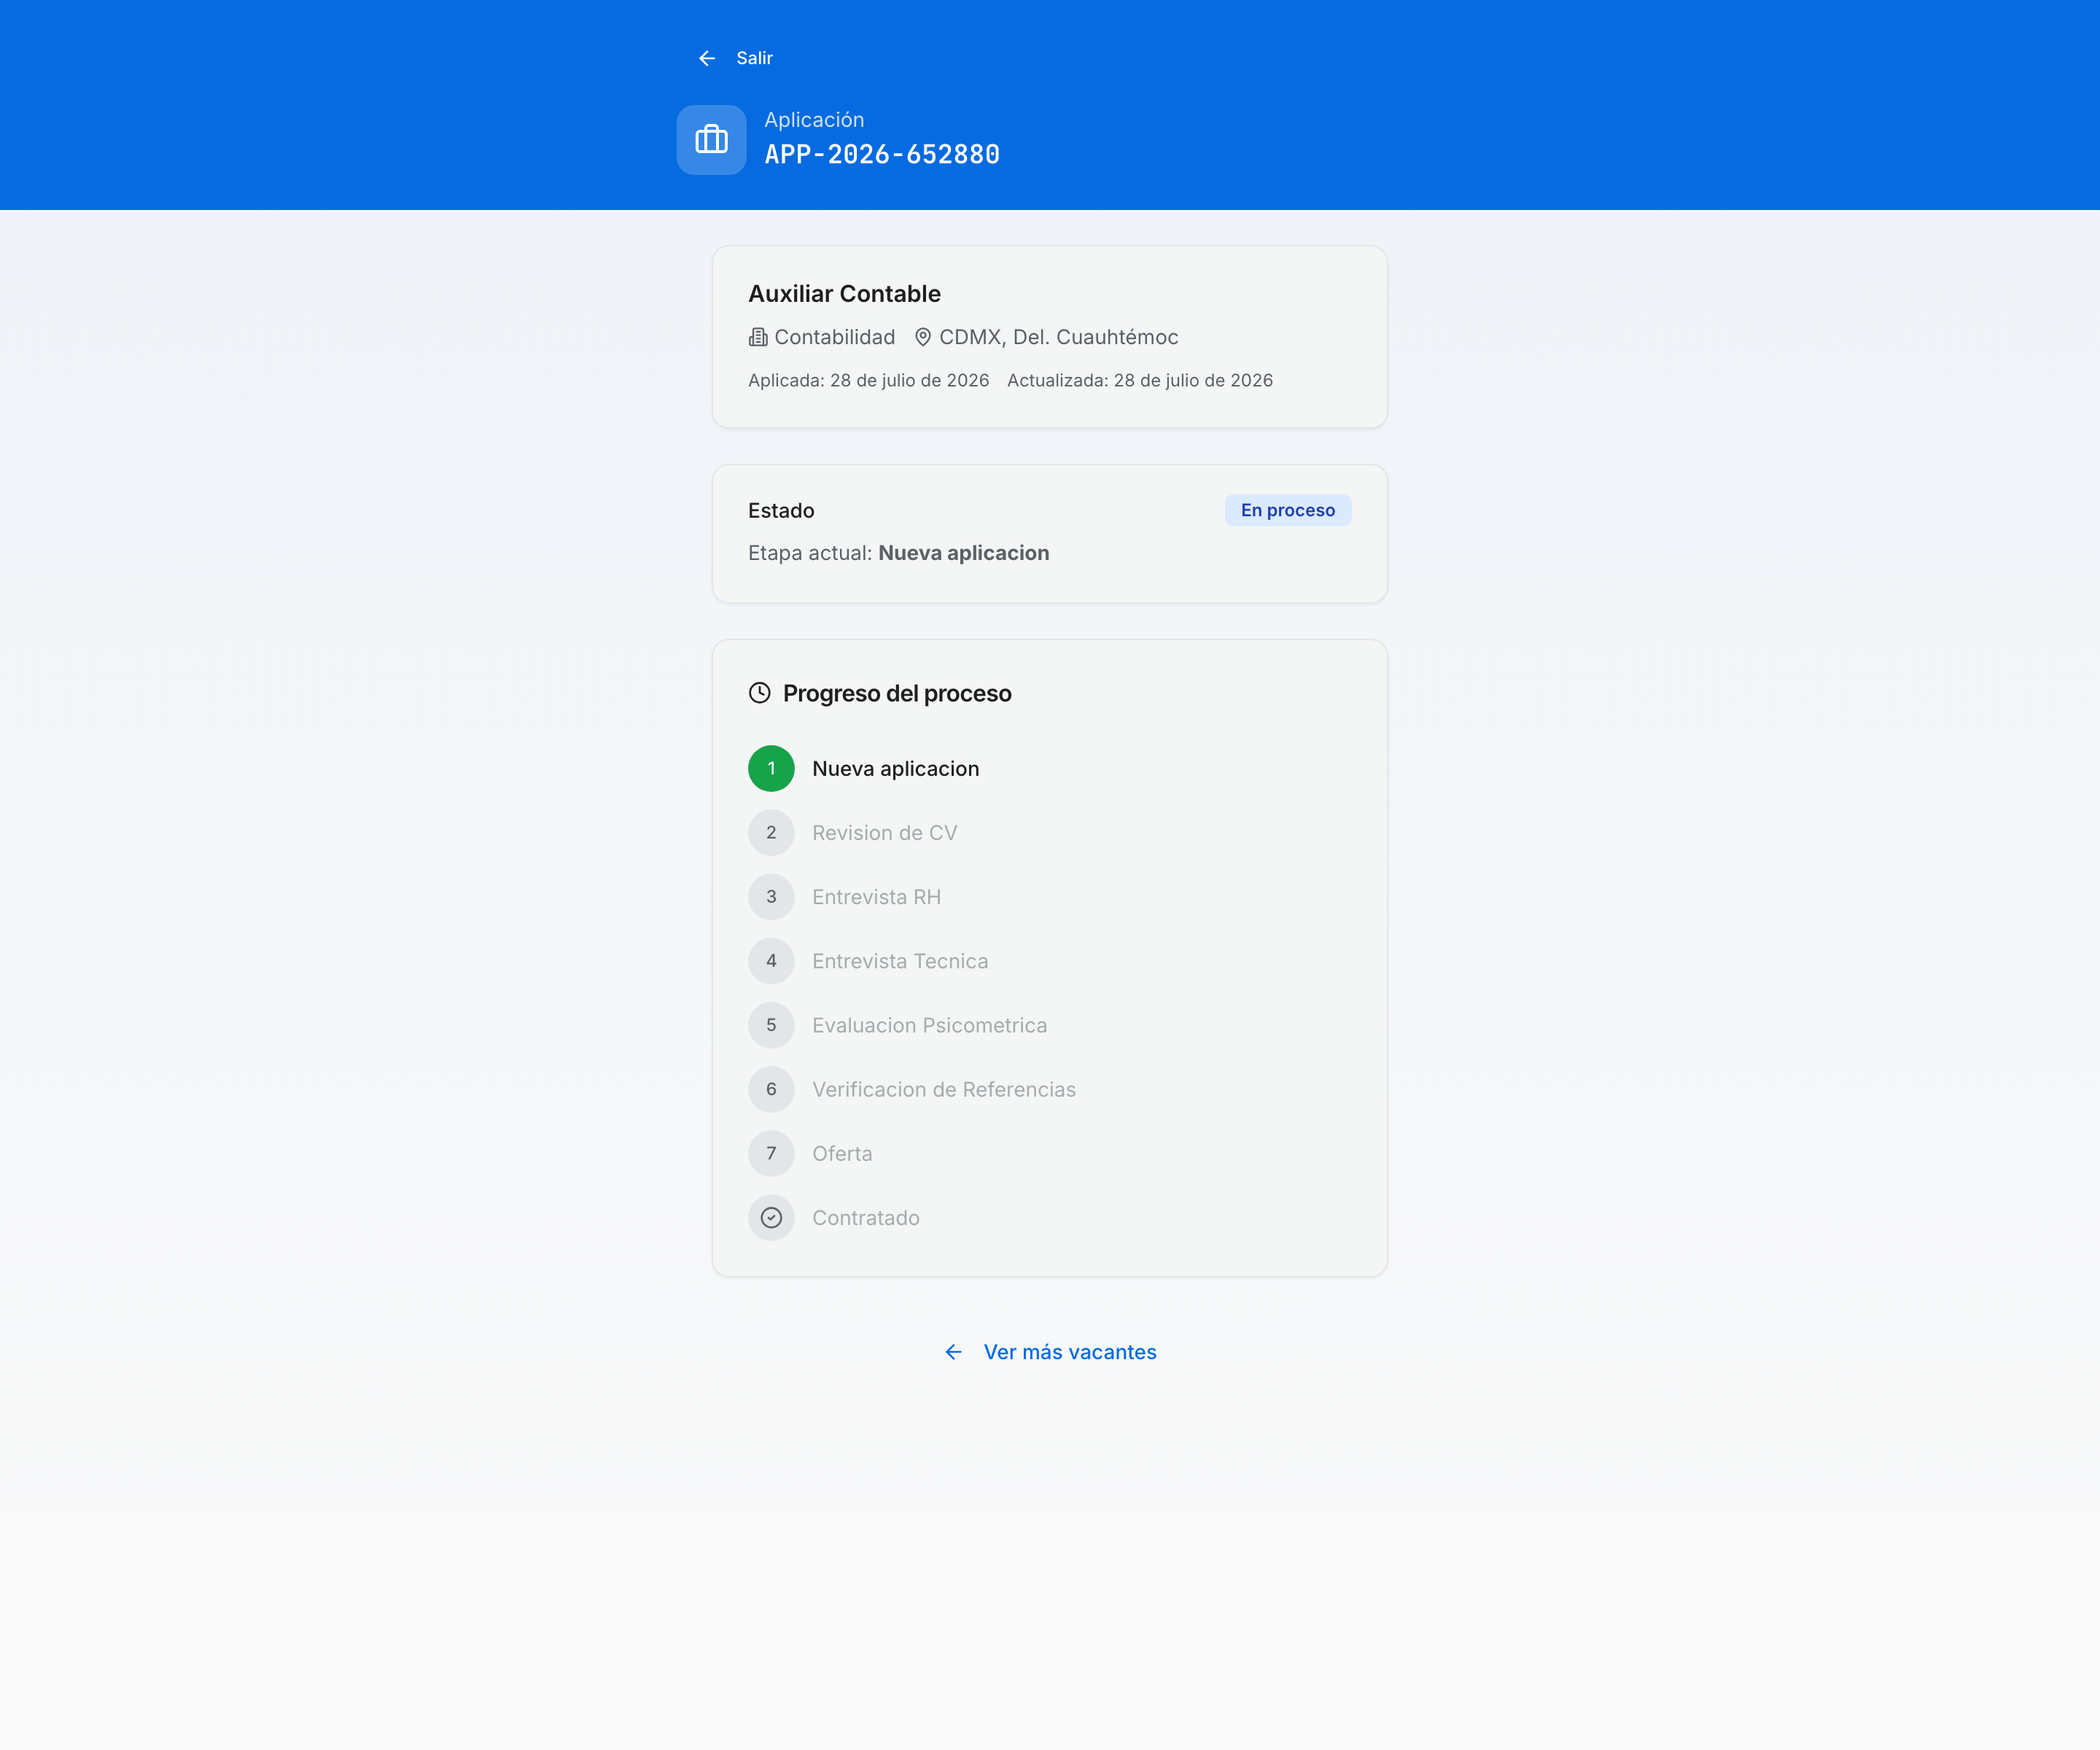
Task: Click the Estado heading
Action: point(781,511)
